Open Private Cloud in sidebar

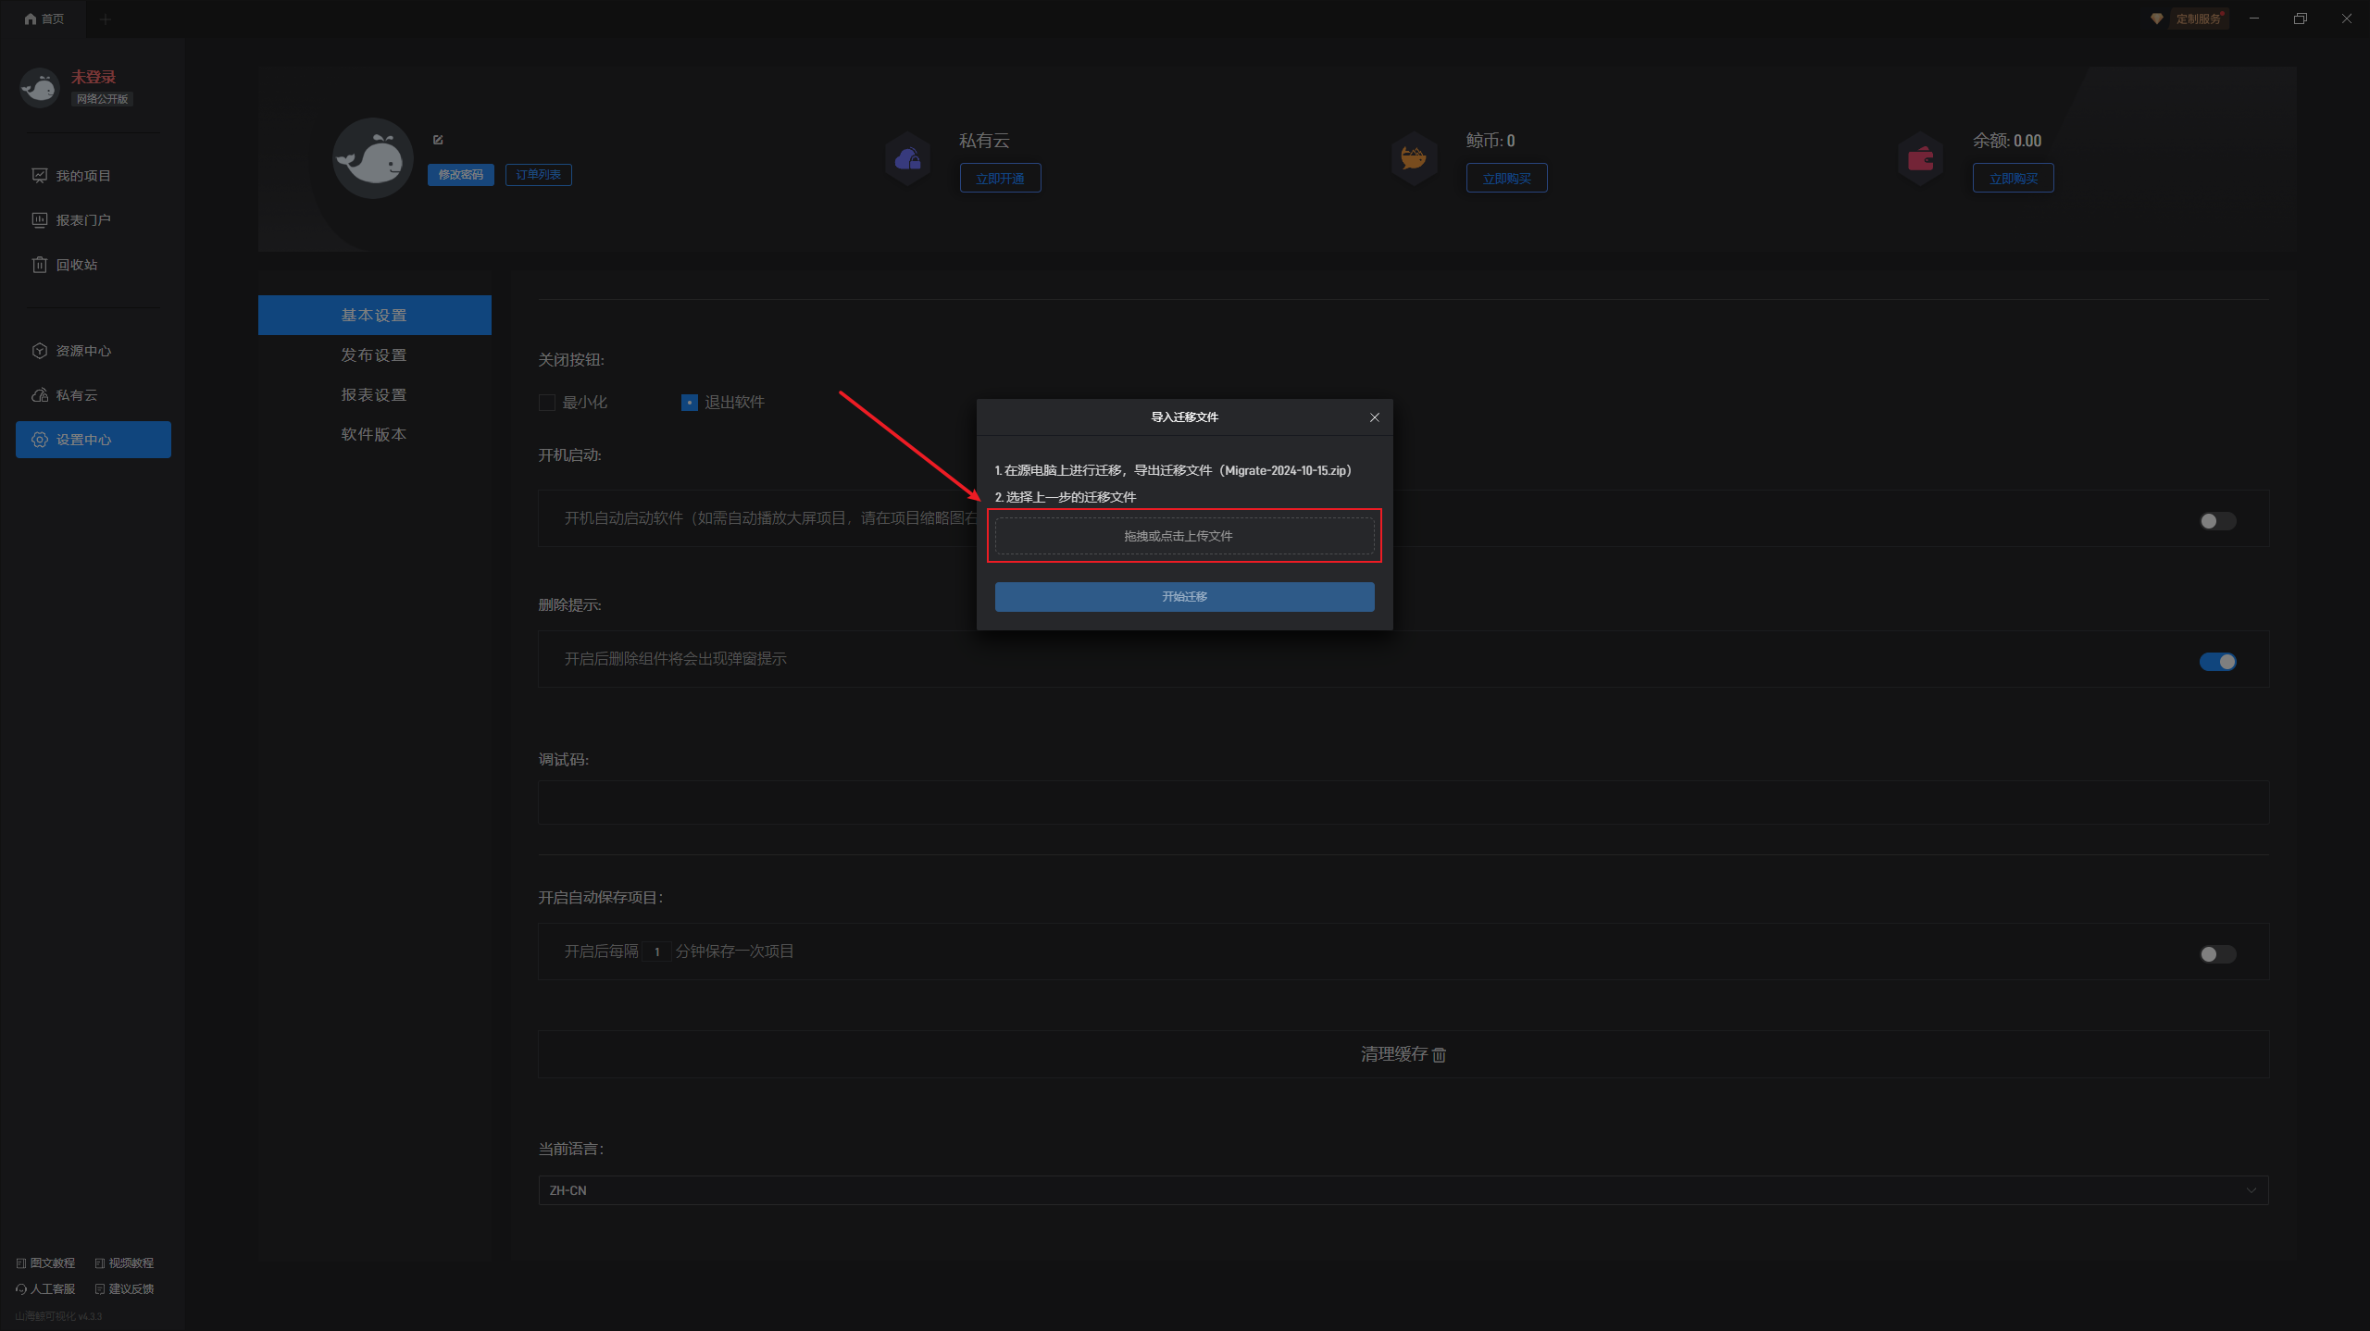pyautogui.click(x=76, y=395)
